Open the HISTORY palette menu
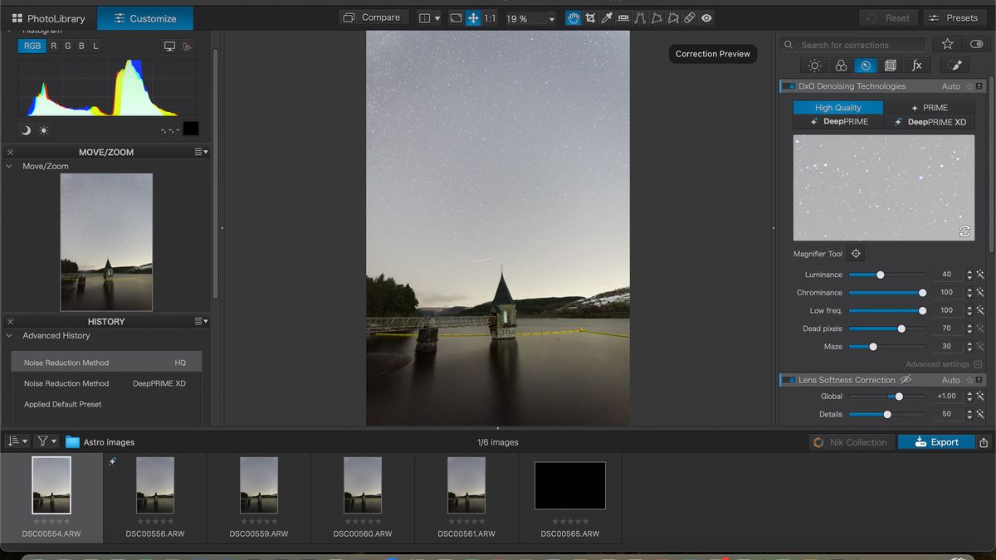Screen dimensions: 996x560 [201, 321]
